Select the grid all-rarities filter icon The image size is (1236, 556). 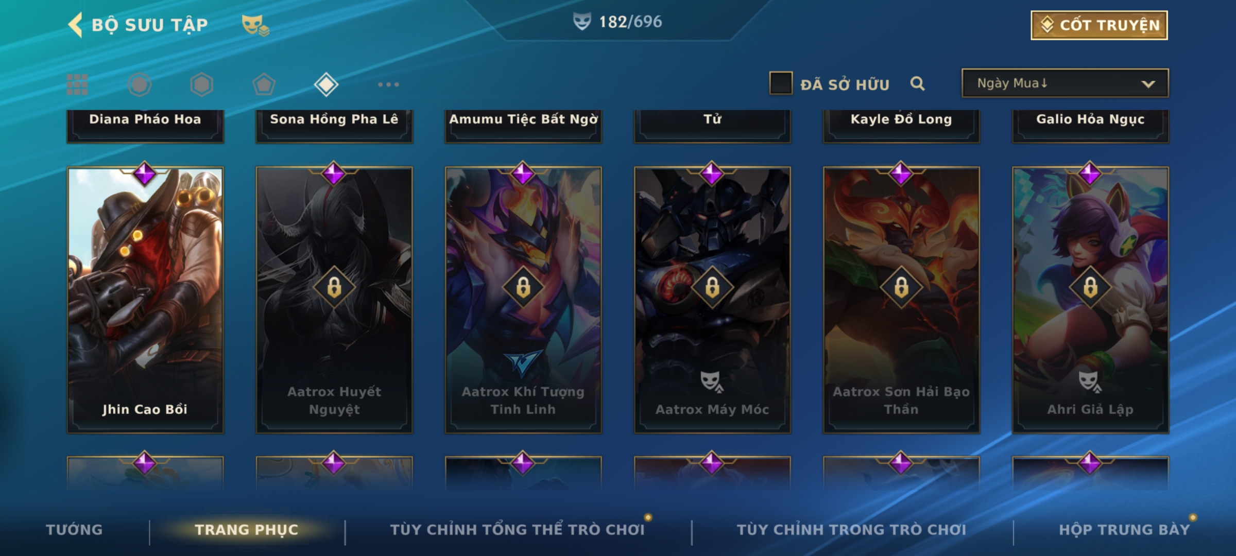click(x=77, y=84)
